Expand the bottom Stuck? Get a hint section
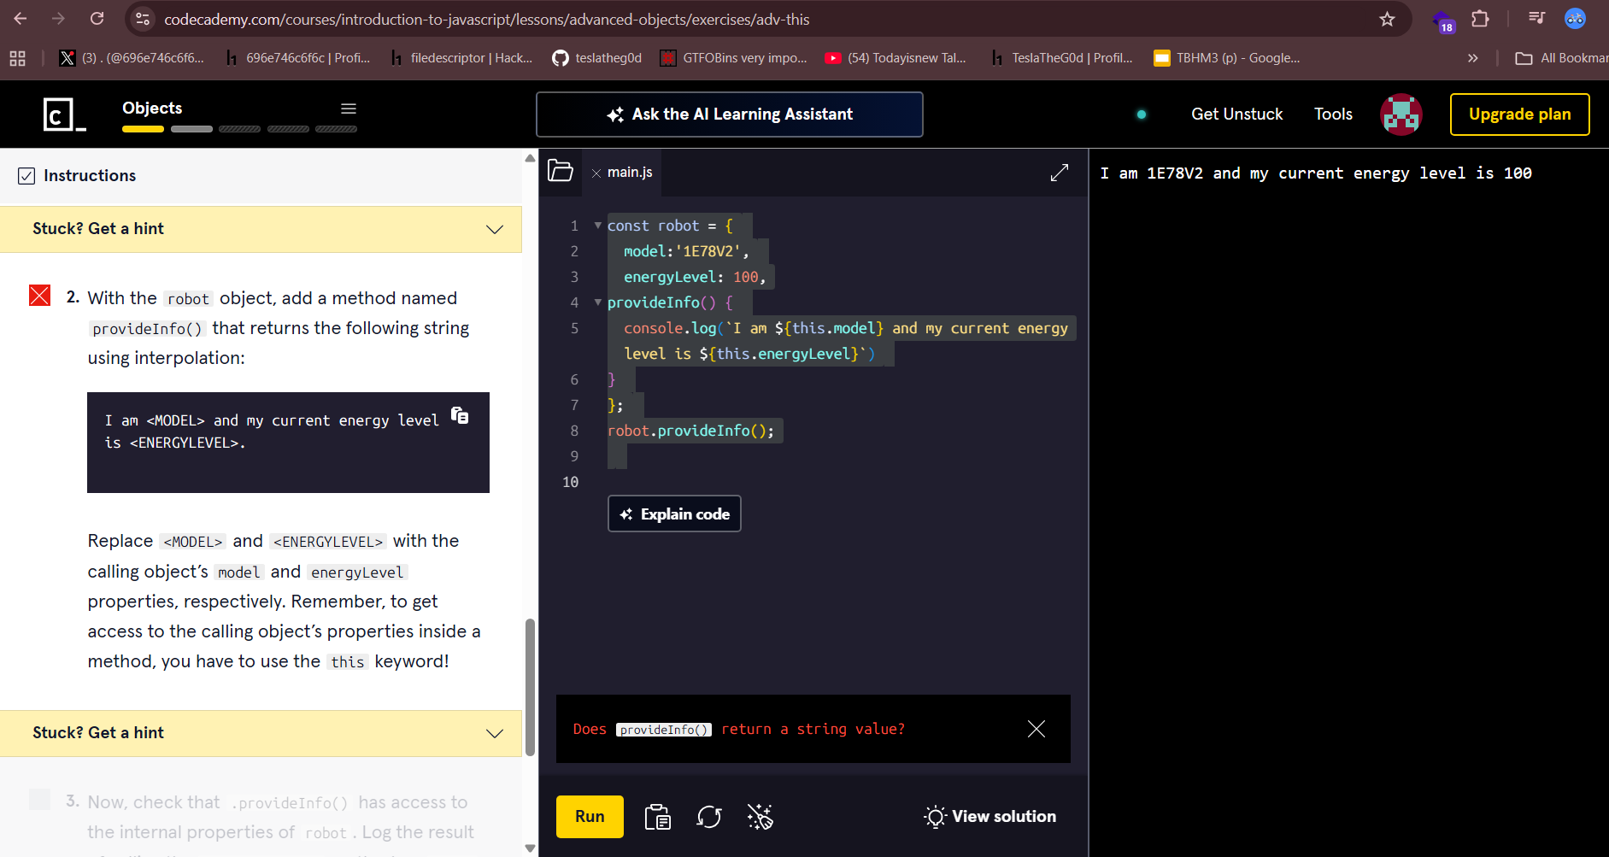Viewport: 1609px width, 857px height. pyautogui.click(x=261, y=733)
